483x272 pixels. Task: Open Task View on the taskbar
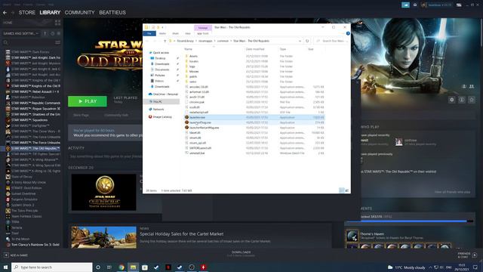pyautogui.click(x=109, y=267)
